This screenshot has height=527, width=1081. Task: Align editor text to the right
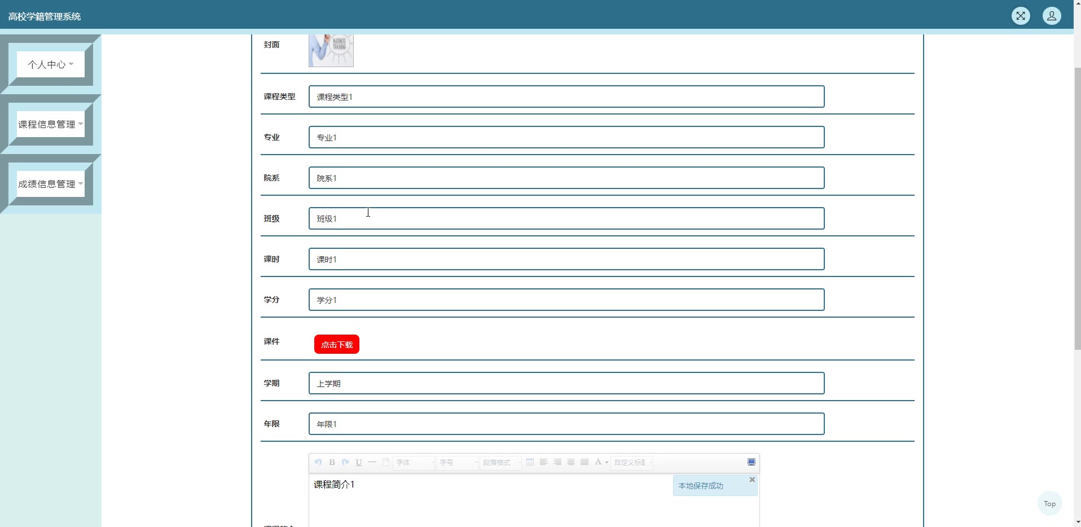coord(557,462)
